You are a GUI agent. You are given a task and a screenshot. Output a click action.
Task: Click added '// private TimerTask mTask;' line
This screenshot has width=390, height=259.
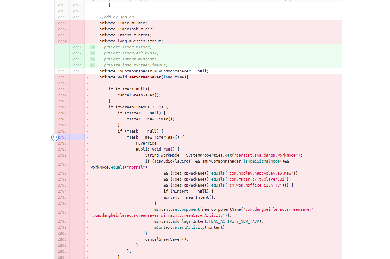(124, 53)
